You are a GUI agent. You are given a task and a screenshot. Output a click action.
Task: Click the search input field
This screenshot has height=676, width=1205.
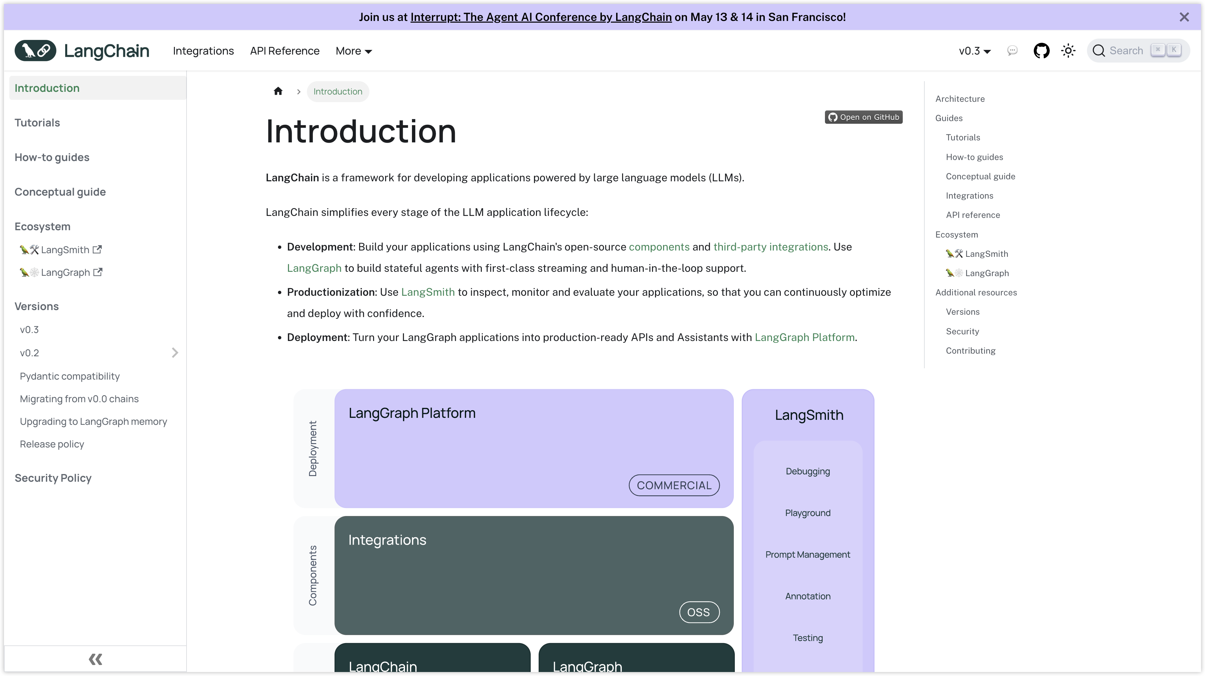pyautogui.click(x=1138, y=51)
